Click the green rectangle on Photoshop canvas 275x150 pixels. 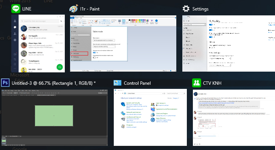coord(54,115)
